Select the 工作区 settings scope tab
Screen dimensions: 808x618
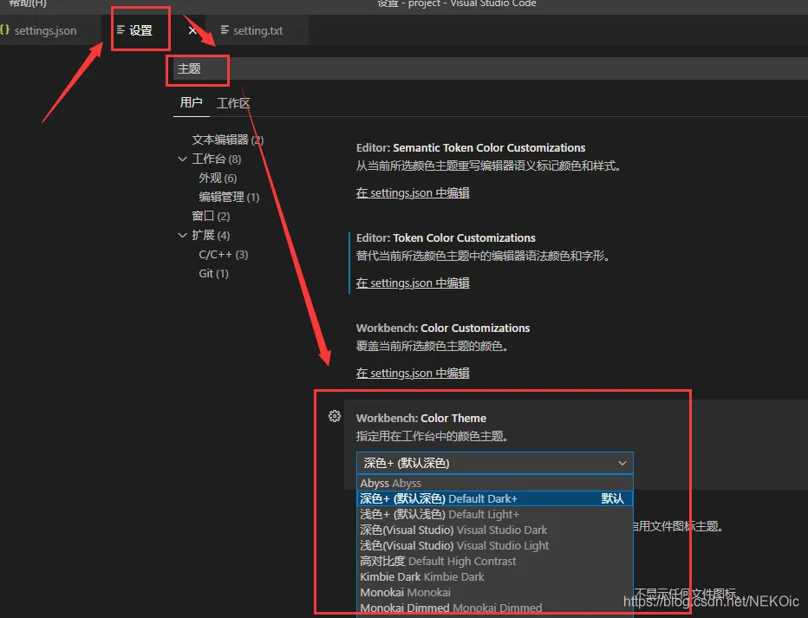point(233,103)
